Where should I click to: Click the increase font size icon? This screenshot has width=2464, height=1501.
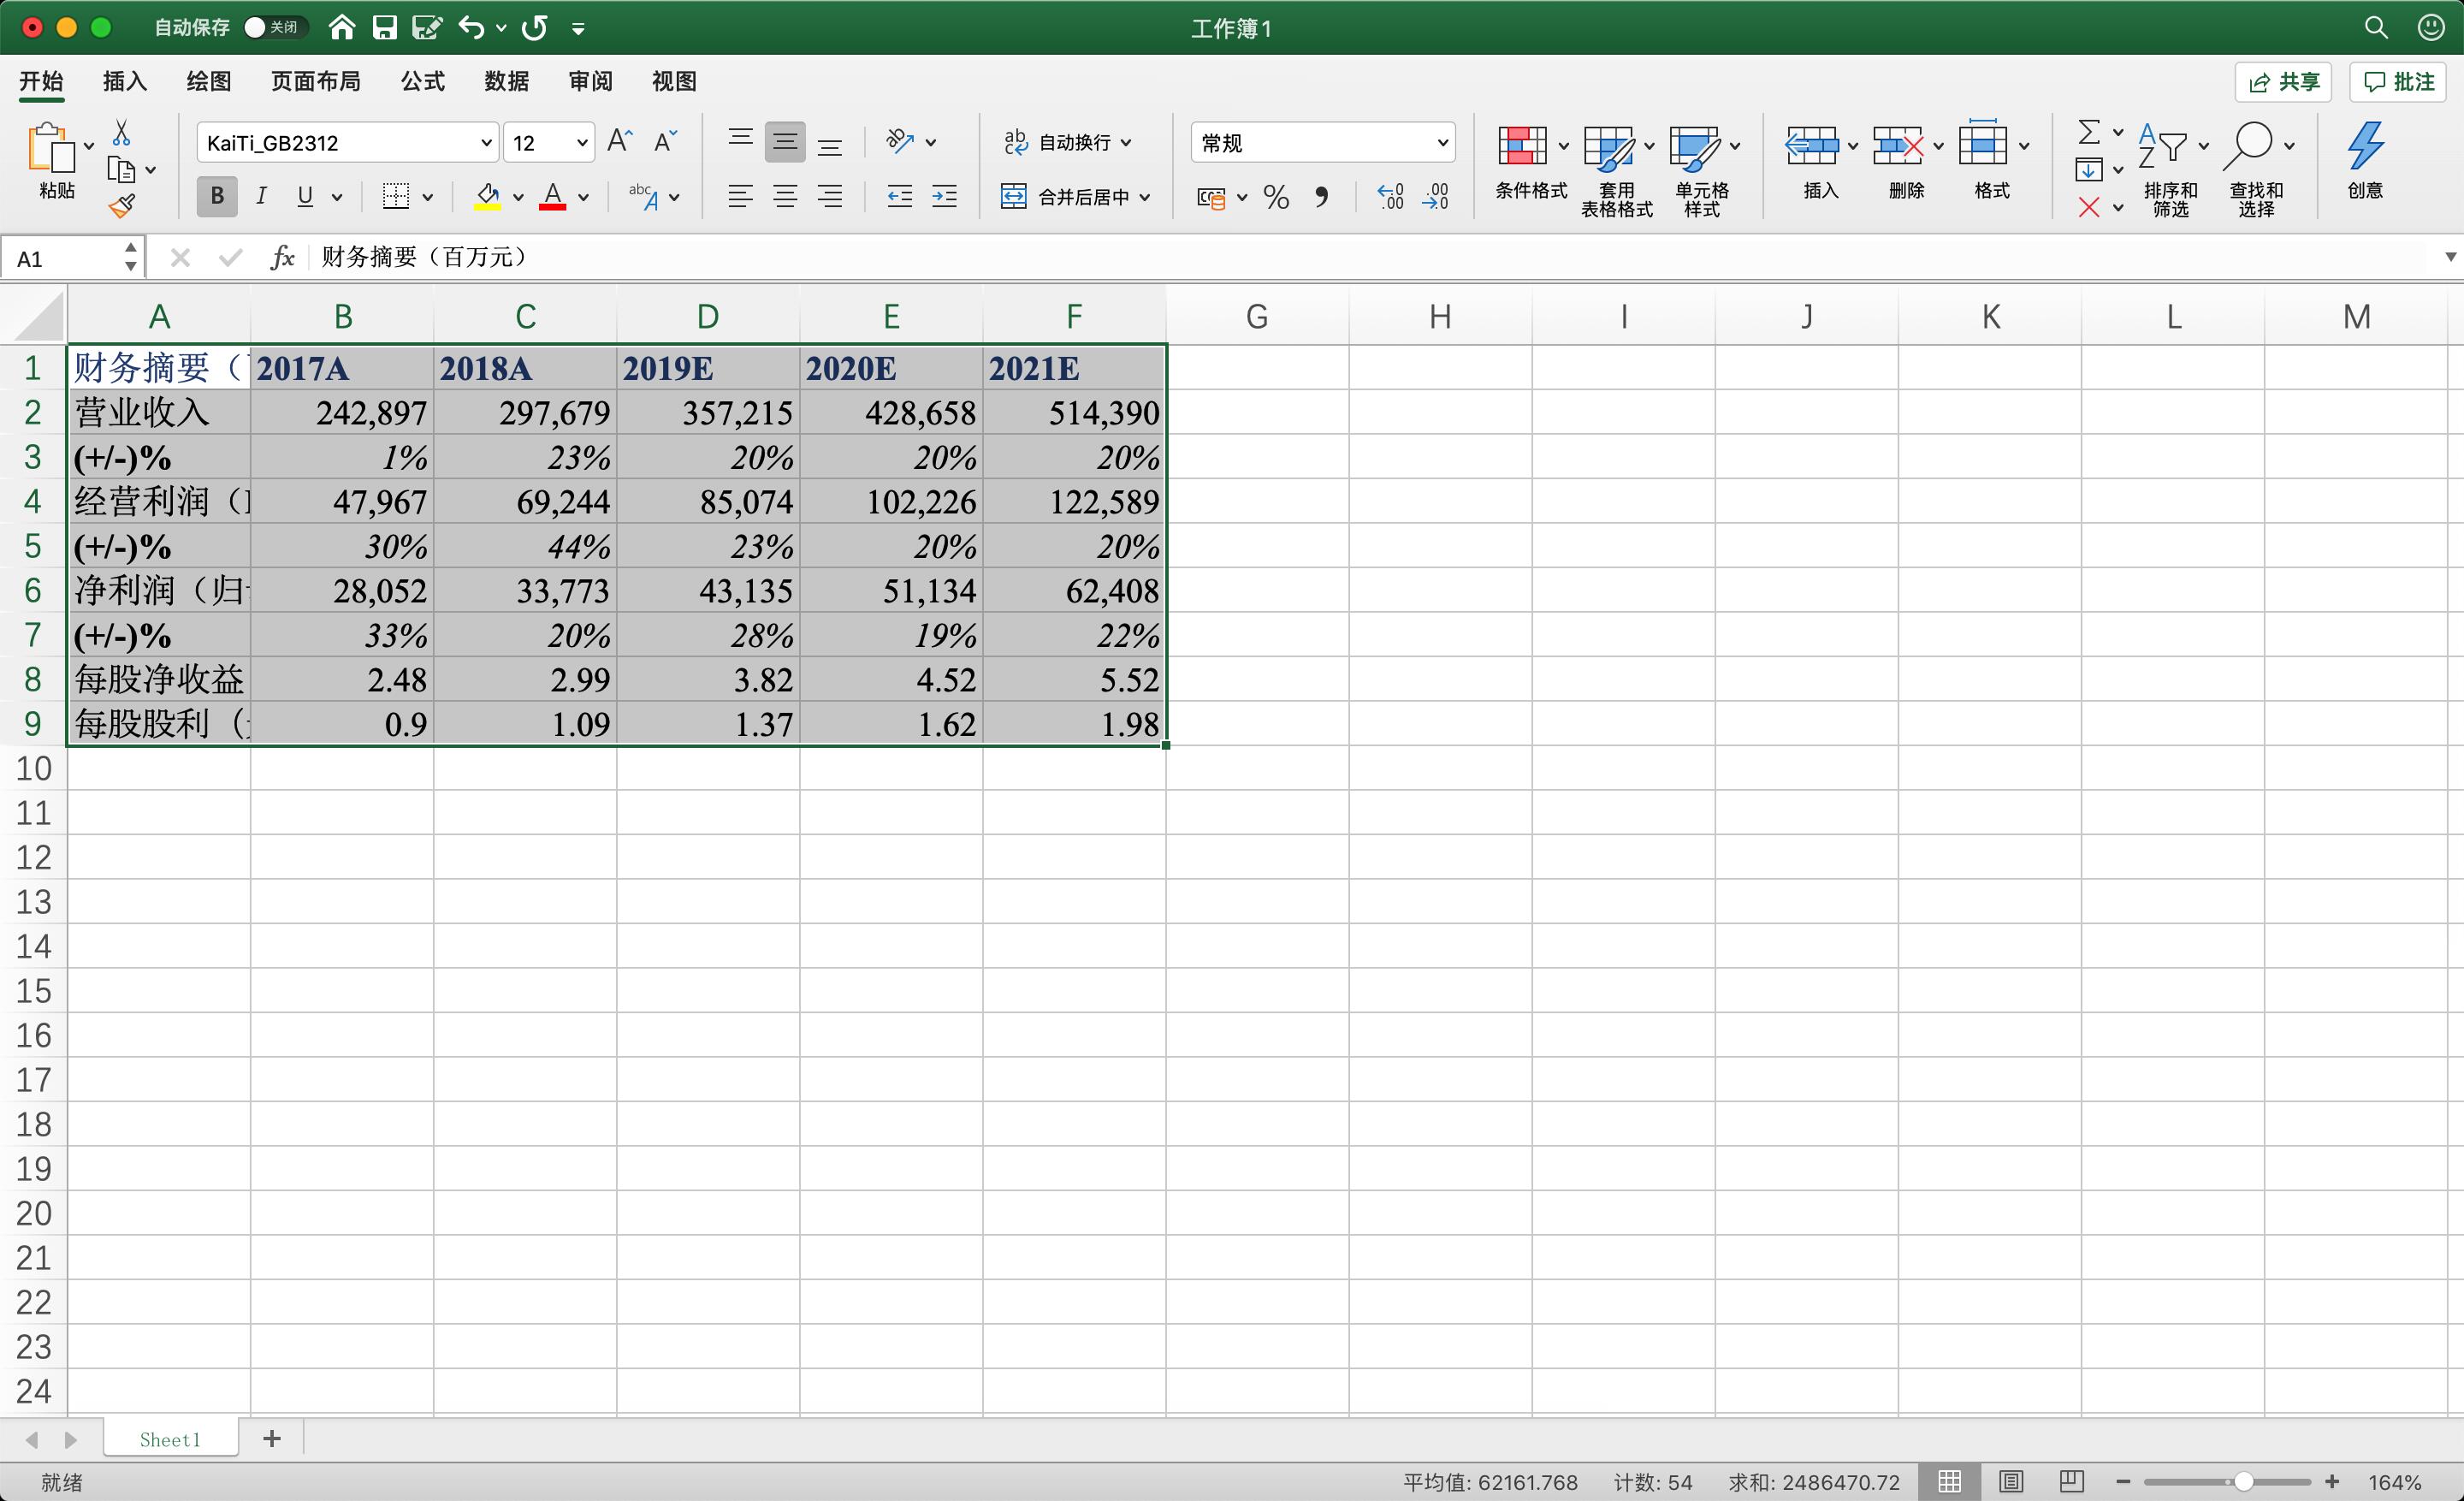[619, 142]
